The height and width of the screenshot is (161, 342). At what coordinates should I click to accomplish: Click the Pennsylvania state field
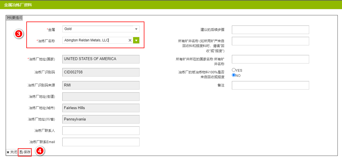101,119
